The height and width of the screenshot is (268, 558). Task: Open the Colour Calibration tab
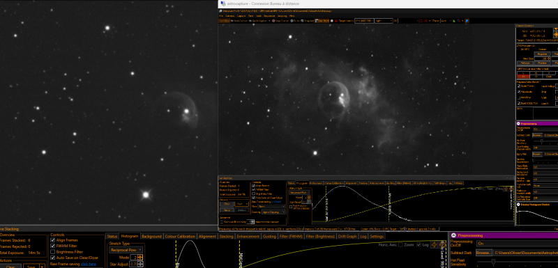point(180,236)
